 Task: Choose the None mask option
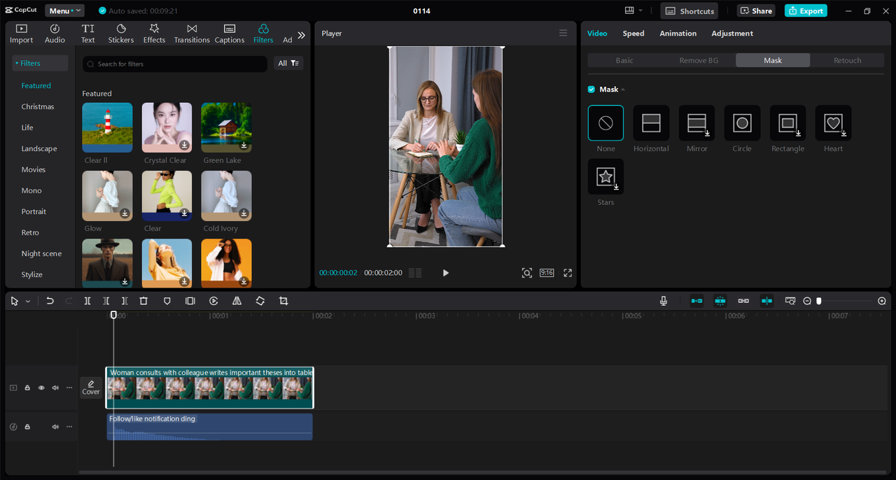(x=605, y=123)
